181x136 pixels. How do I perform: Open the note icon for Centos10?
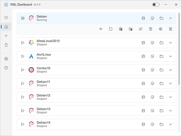[152, 70]
